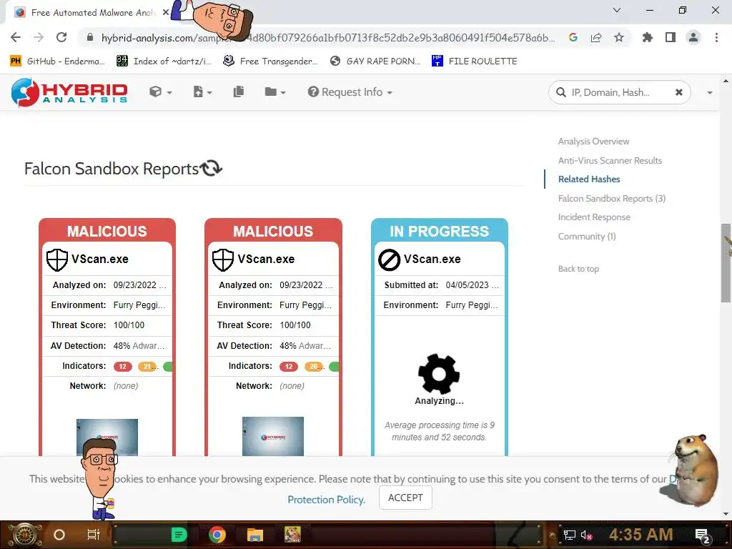Refresh Falcon Sandbox Reports with sync icon
The width and height of the screenshot is (732, 549).
pyautogui.click(x=211, y=168)
